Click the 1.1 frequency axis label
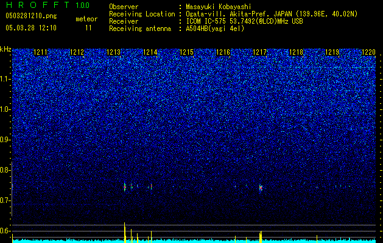The width and height of the screenshot is (383, 243). click(x=5, y=79)
